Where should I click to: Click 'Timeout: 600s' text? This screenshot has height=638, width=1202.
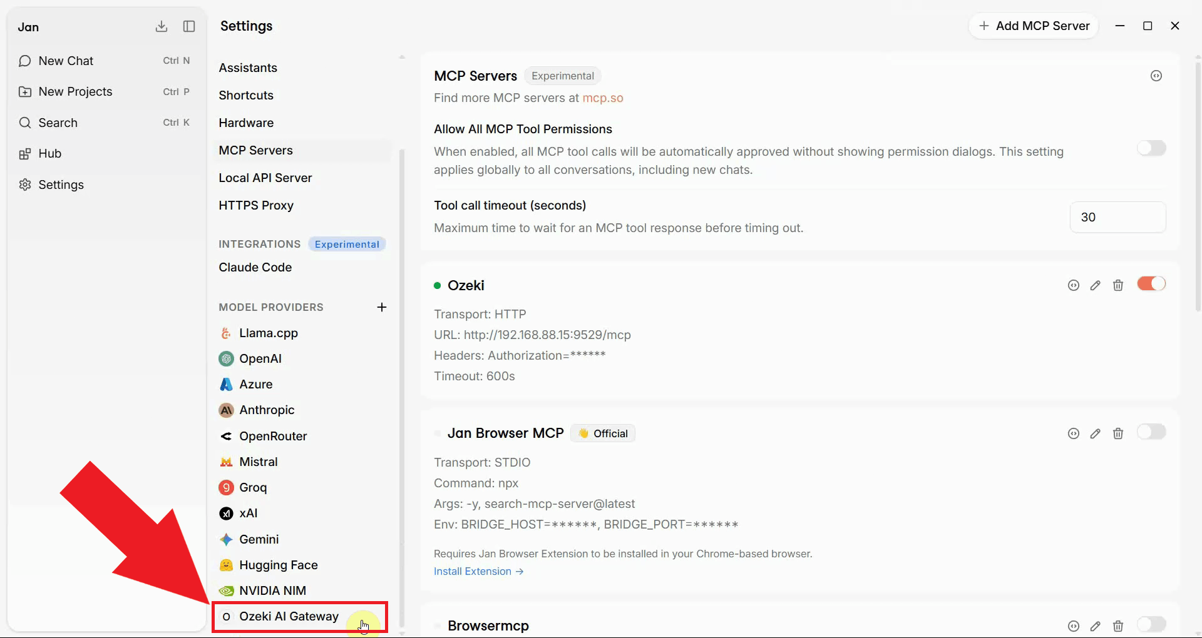[475, 376]
